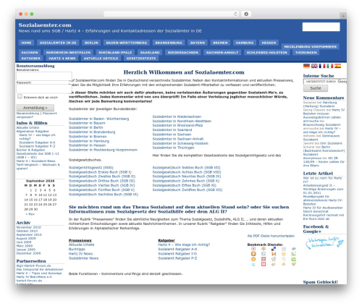Open Sozialgesetzbuch Zwölftes Buch (SGB XII) link

188,190
